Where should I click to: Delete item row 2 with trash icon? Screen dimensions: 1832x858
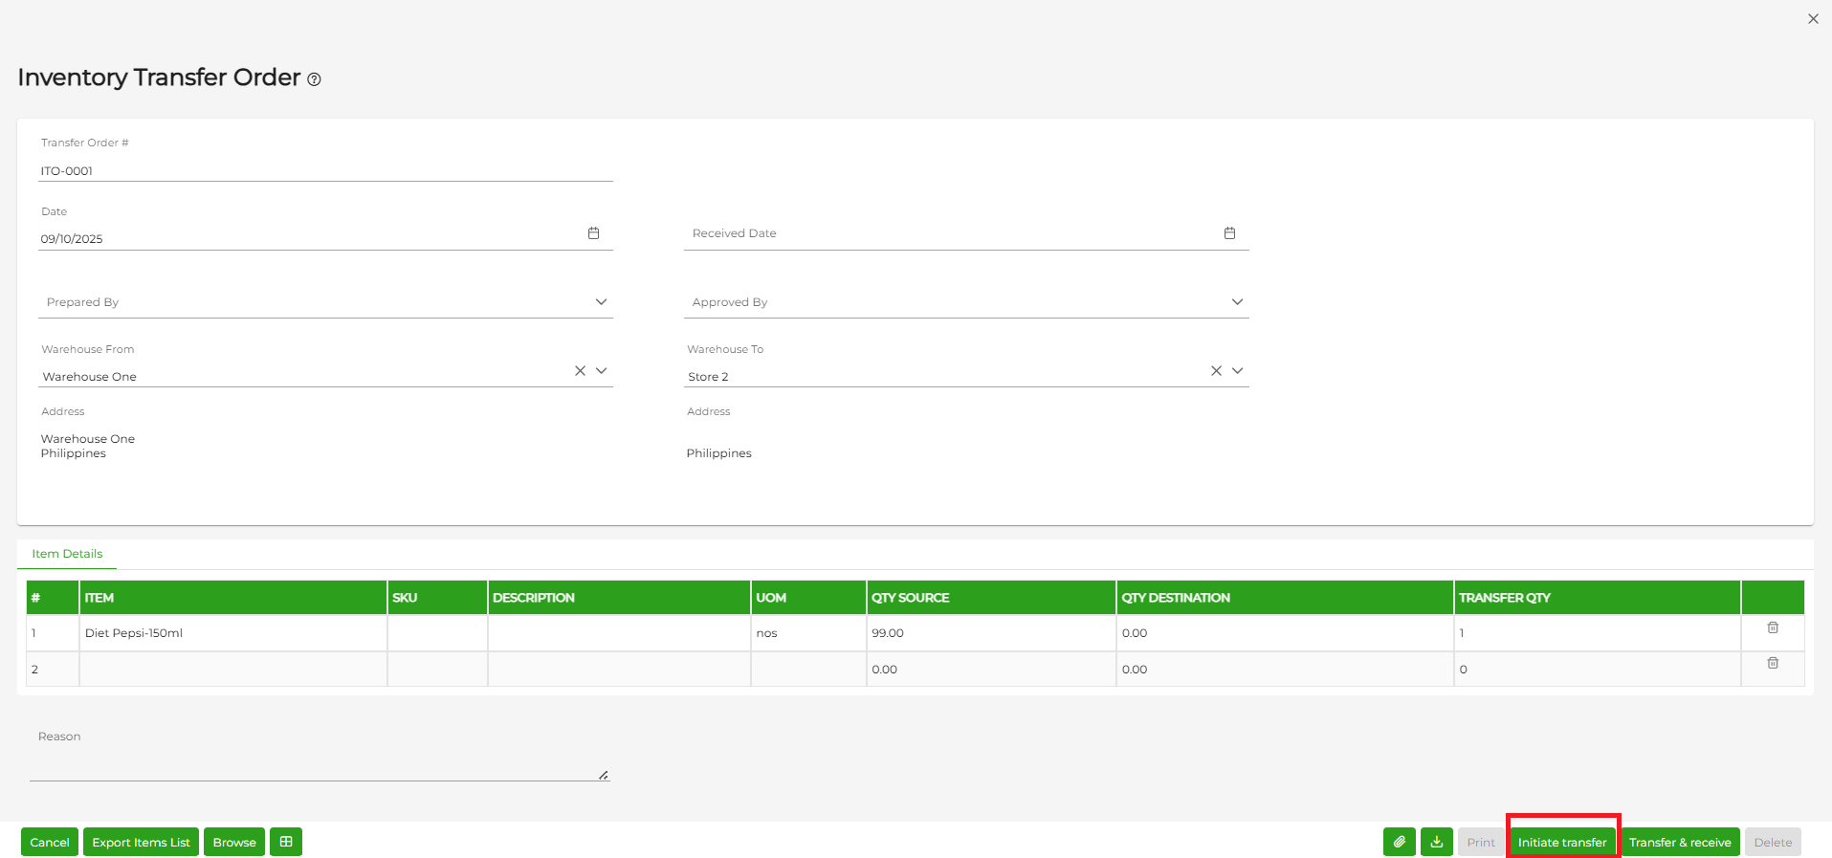pos(1773,663)
